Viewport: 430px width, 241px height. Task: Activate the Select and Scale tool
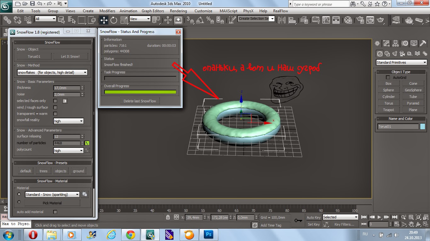tap(124, 20)
